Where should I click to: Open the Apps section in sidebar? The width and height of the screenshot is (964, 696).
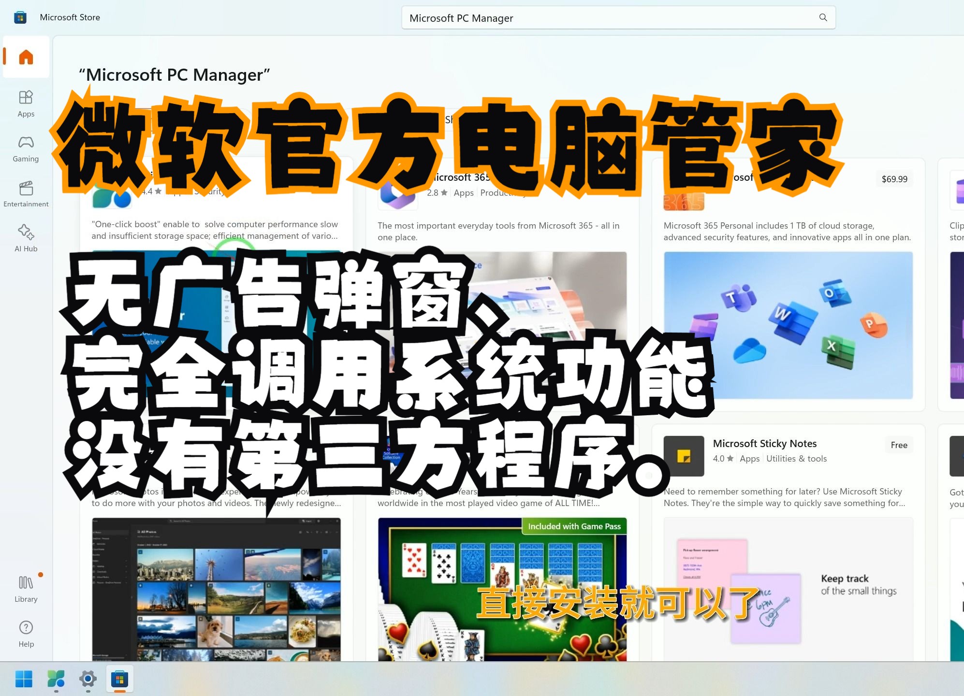tap(26, 104)
